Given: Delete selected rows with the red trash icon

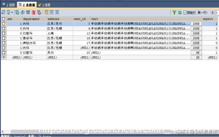Looking at the screenshot, I should (x=34, y=13).
